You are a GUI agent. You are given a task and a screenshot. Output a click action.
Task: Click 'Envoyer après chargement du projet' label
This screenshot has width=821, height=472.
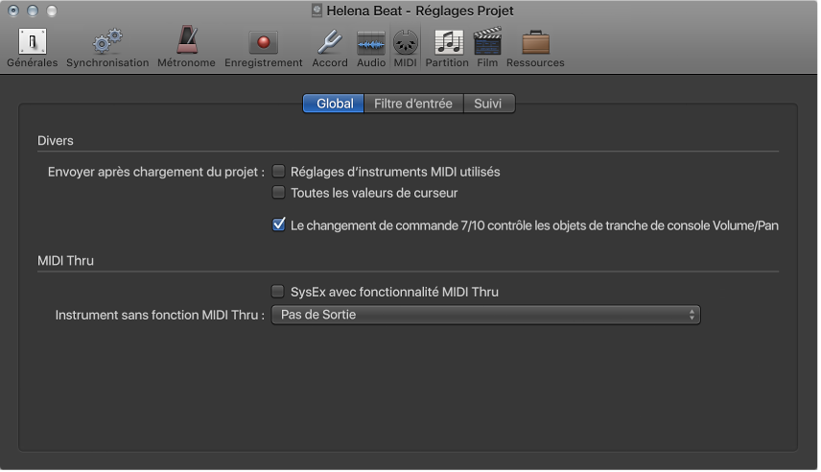click(156, 172)
